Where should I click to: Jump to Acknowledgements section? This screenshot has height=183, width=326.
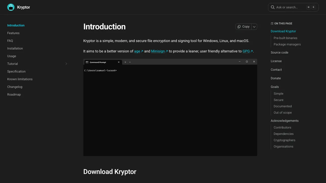click(284, 121)
